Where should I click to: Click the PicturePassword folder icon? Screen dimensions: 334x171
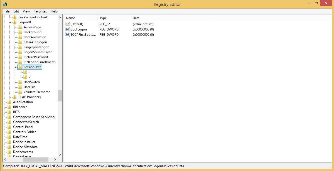click(20, 57)
